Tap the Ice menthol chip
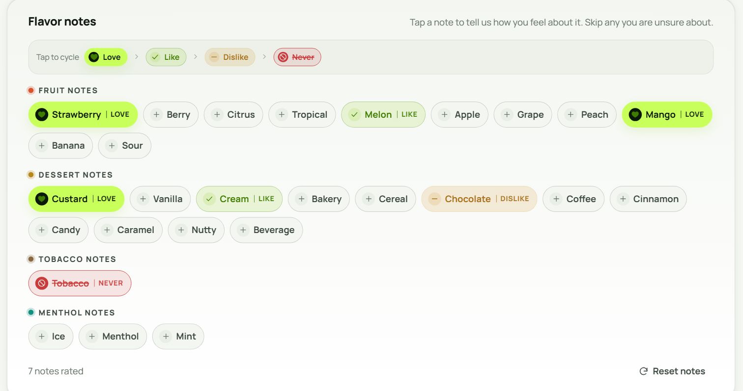Image resolution: width=743 pixels, height=391 pixels. pyautogui.click(x=51, y=337)
